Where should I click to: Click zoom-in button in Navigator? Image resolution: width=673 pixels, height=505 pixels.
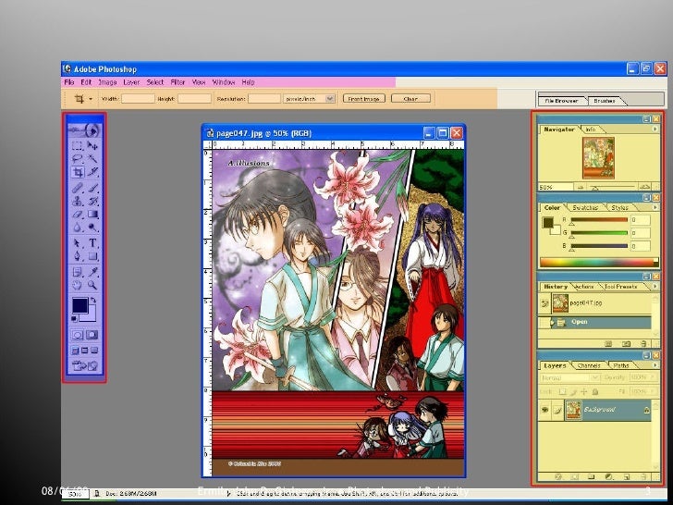click(x=644, y=187)
